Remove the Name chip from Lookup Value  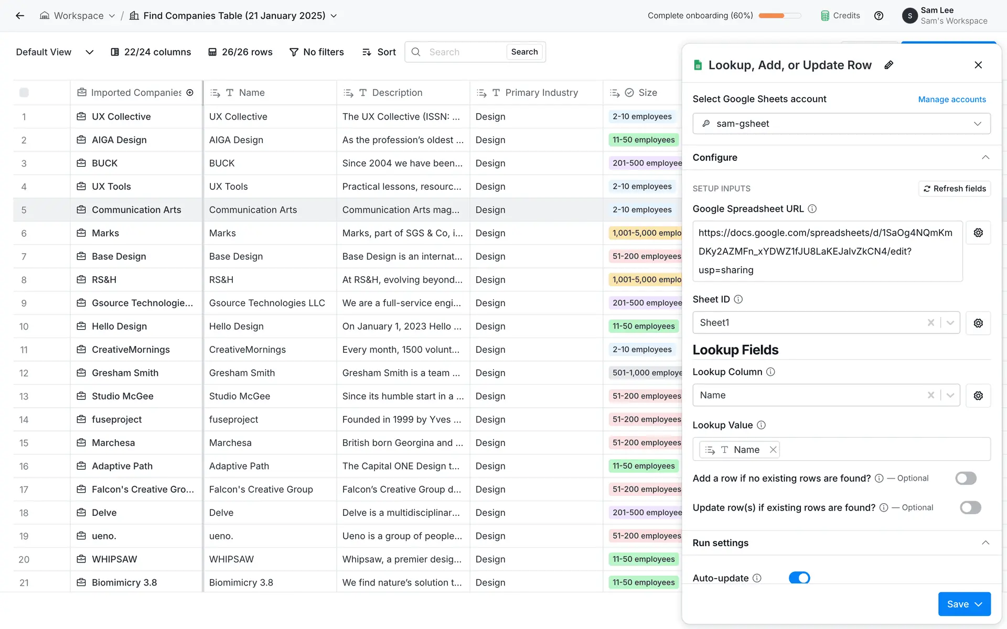click(x=773, y=450)
